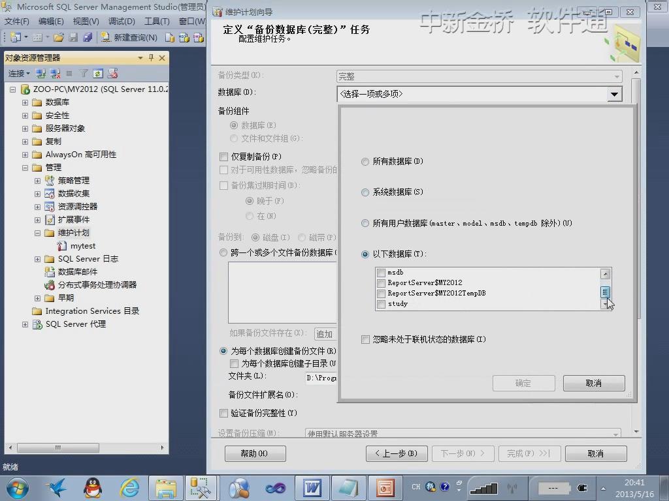669x501 pixels.
Task: Click the database list scroll-up arrow
Action: click(x=605, y=274)
